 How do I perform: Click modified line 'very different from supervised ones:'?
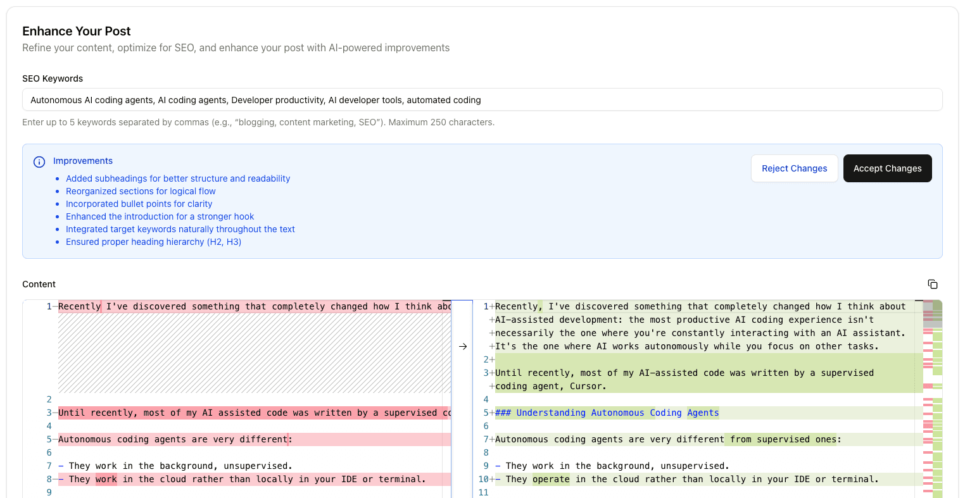(669, 439)
